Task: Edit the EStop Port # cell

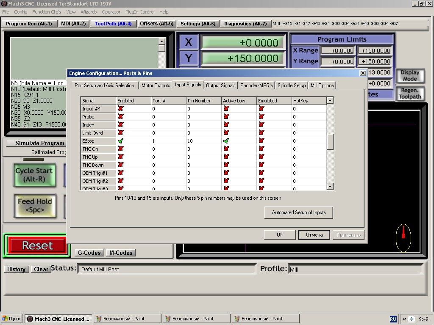Action: 168,141
